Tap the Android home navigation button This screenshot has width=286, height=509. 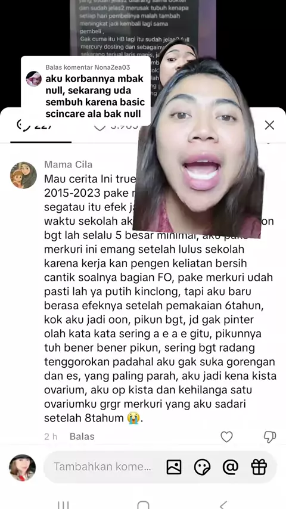[x=143, y=505]
